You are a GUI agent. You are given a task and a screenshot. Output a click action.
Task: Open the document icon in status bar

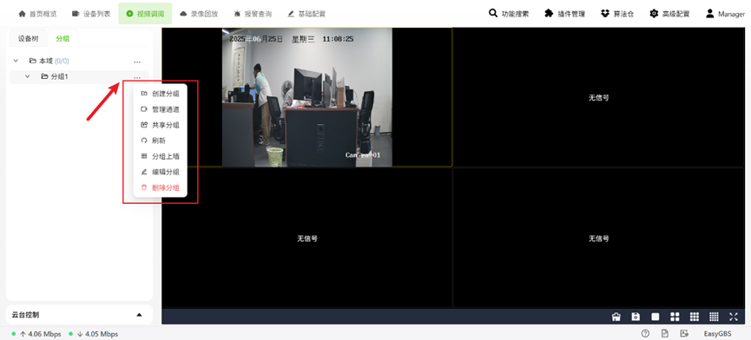[665, 334]
